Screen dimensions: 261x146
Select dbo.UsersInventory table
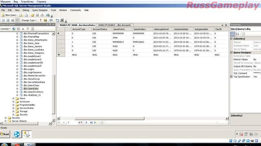pos(33,92)
